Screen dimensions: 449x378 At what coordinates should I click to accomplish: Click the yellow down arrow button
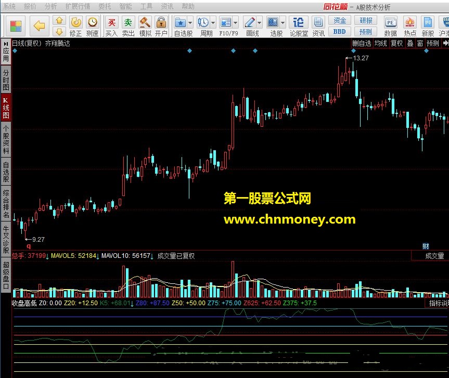click(59, 32)
